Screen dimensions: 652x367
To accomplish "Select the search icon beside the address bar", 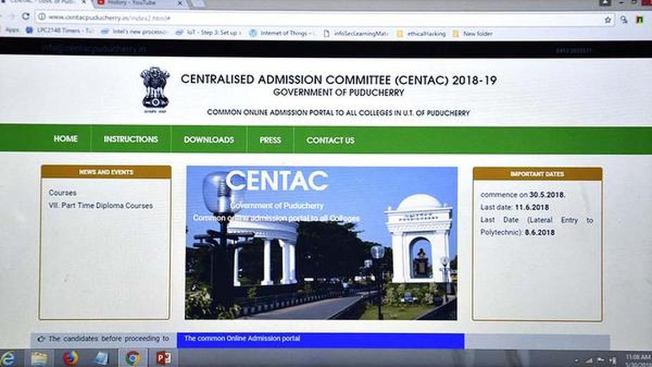I will 623,20.
